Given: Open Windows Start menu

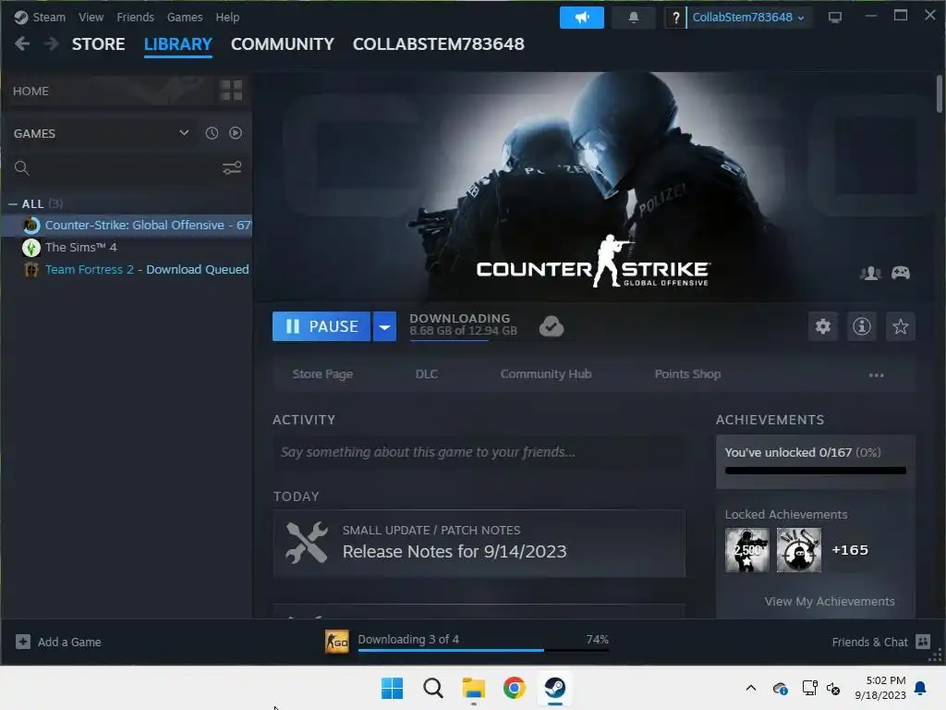Looking at the screenshot, I should [392, 688].
